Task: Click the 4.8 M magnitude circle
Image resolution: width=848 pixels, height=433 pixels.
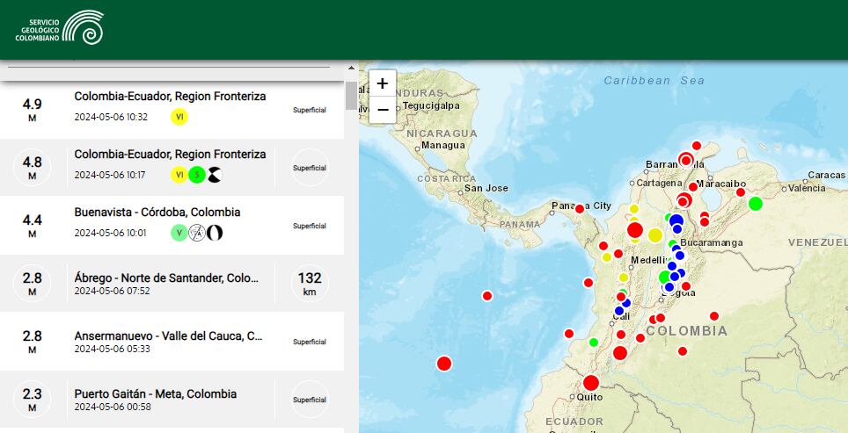Action: pos(33,168)
